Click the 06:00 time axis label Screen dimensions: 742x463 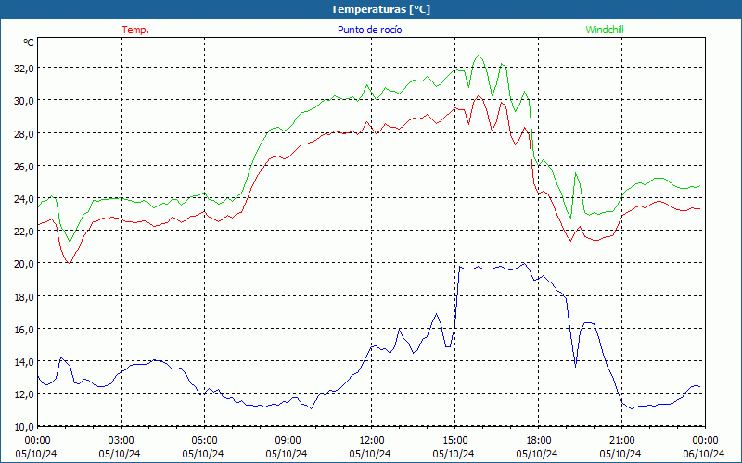[x=204, y=441]
